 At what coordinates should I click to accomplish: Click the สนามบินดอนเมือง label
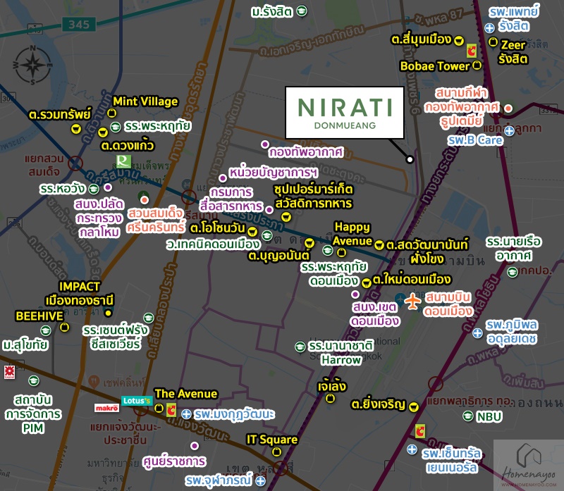pyautogui.click(x=448, y=304)
